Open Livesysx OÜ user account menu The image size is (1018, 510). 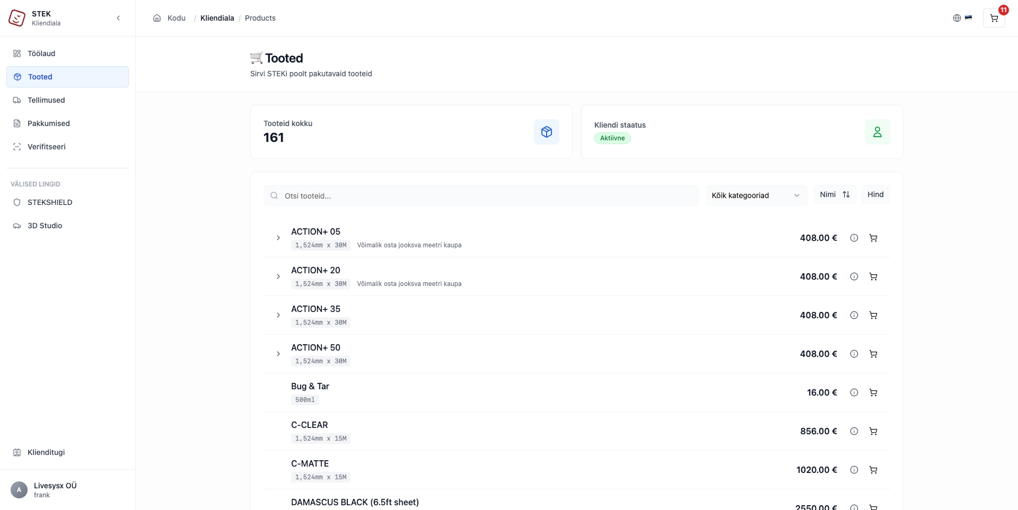(67, 490)
